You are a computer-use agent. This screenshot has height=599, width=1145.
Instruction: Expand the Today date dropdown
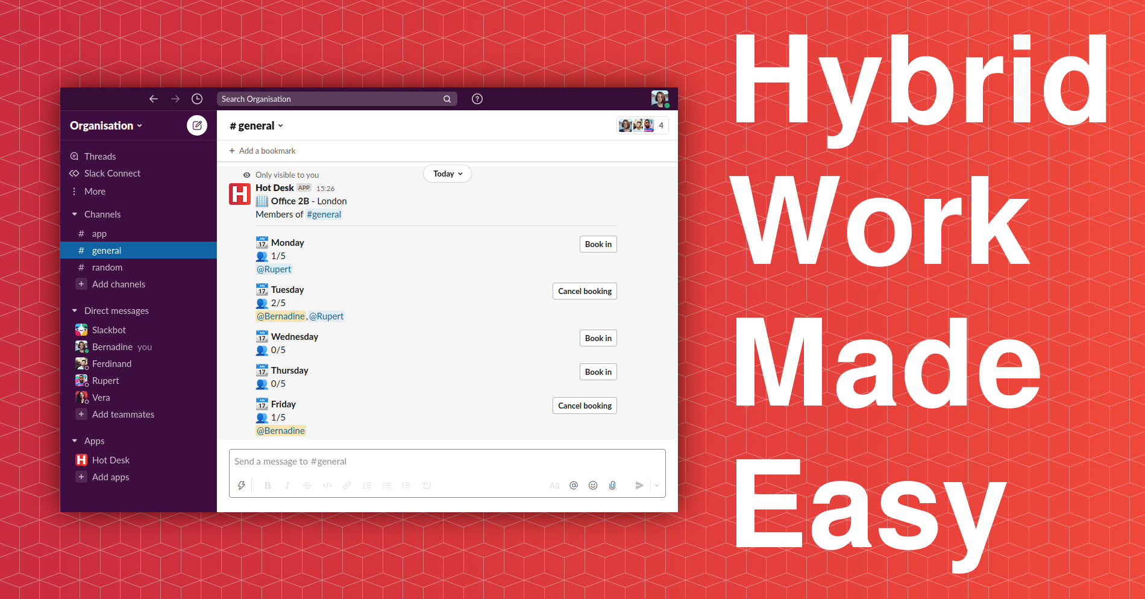447,174
